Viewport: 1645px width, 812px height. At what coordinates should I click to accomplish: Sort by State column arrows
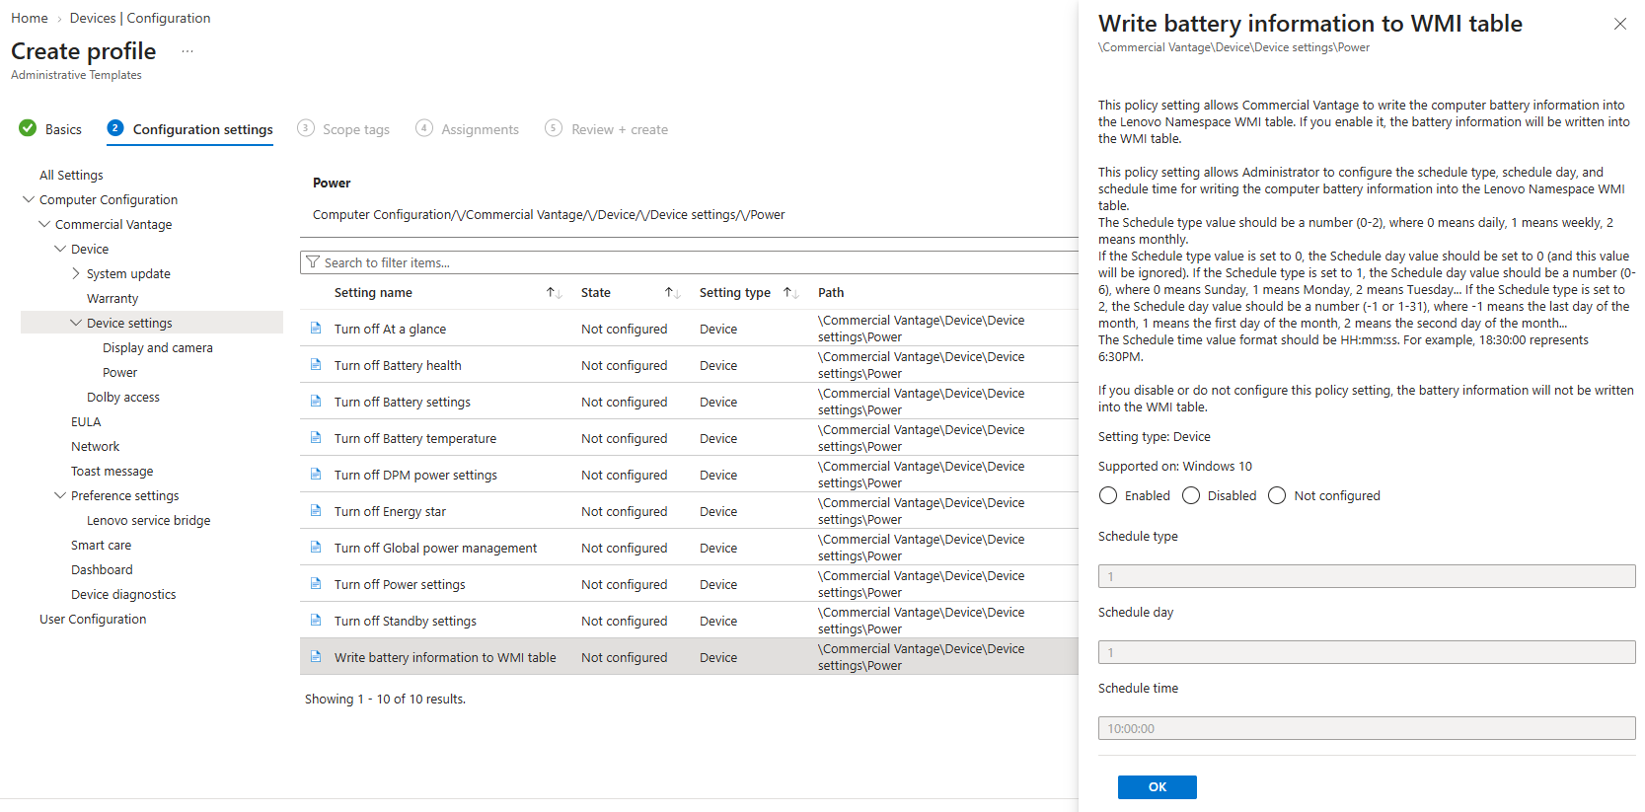(x=672, y=293)
